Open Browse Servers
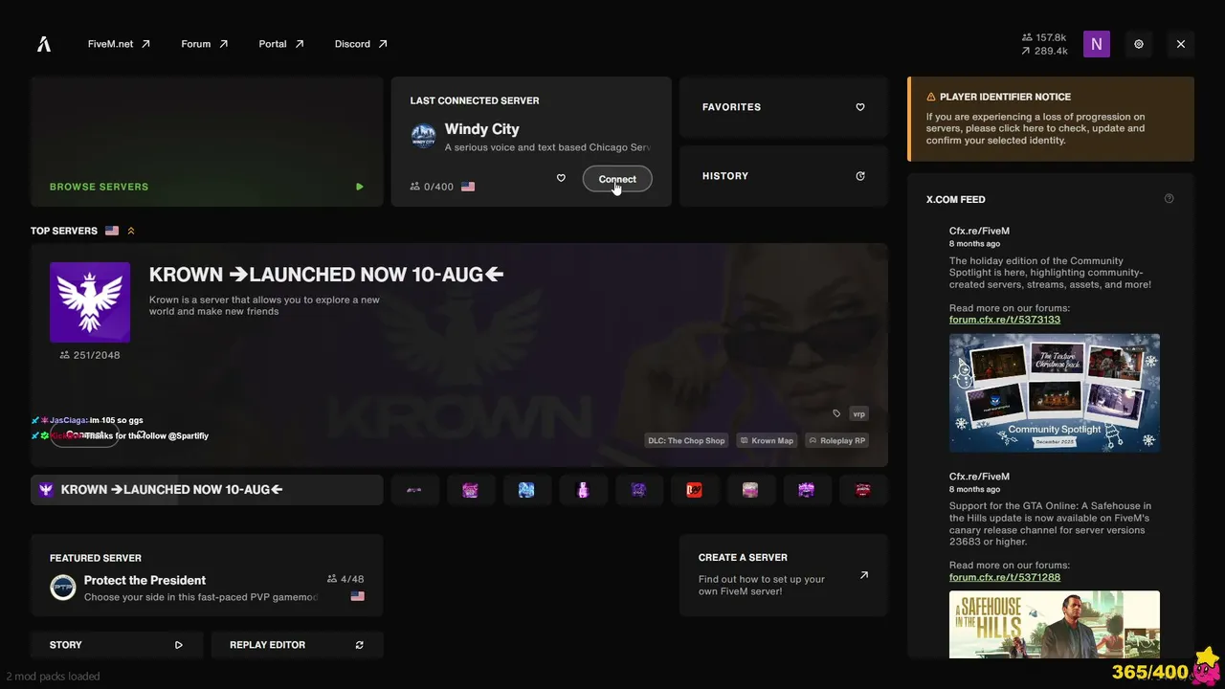 pyautogui.click(x=207, y=142)
